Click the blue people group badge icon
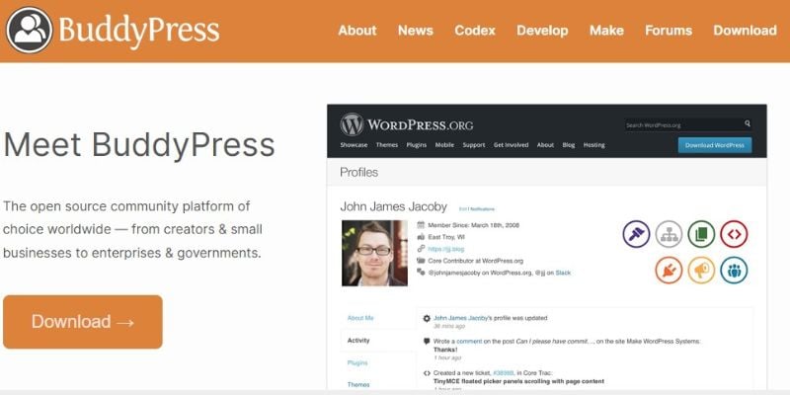Image resolution: width=790 pixels, height=395 pixels. point(734,271)
